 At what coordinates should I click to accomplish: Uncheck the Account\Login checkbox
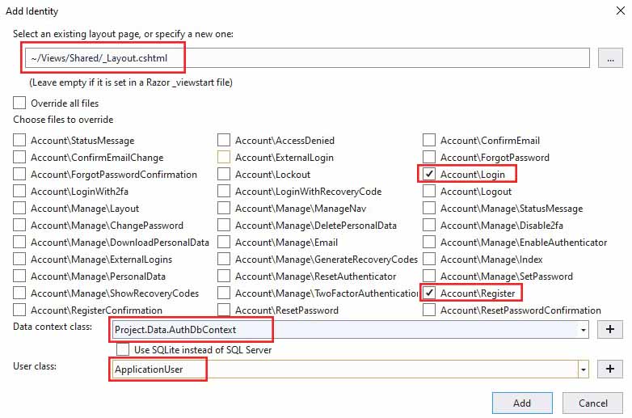(429, 174)
